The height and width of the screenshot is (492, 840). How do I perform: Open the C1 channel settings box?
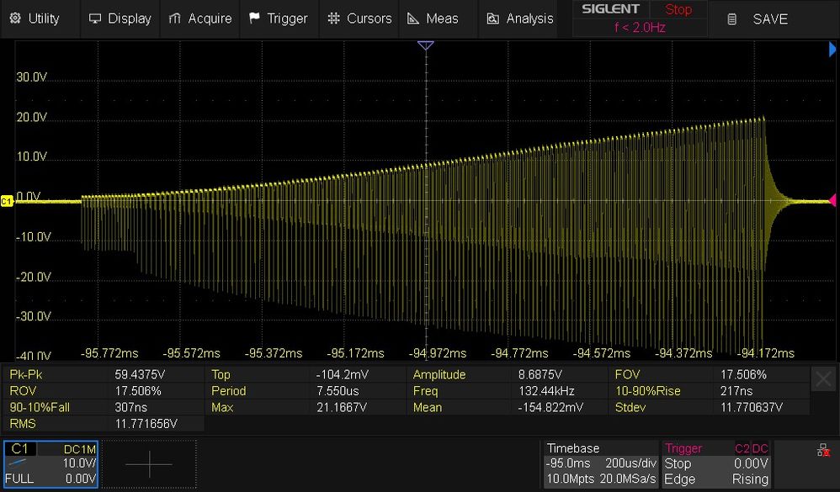[51, 464]
